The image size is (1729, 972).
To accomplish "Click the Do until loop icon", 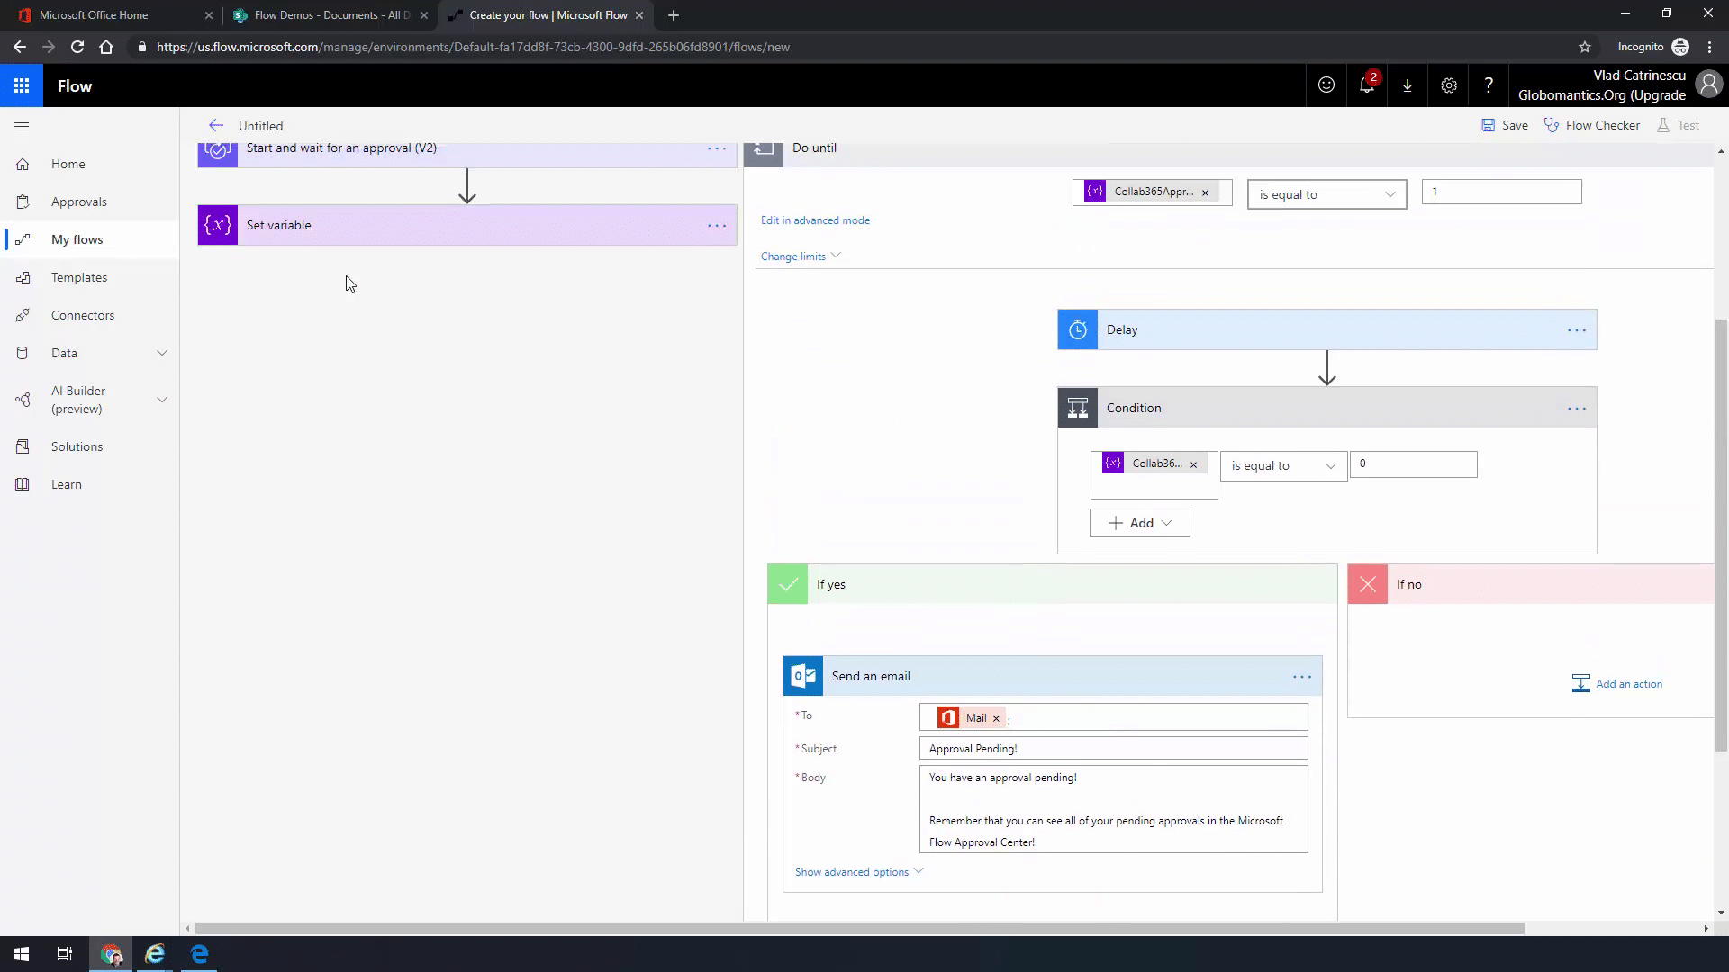I will (x=764, y=153).
